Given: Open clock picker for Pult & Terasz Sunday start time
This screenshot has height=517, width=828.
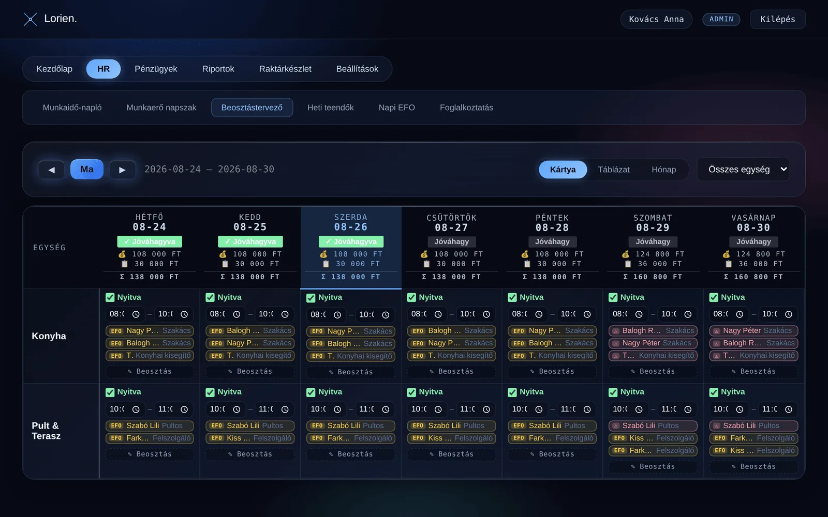Looking at the screenshot, I should click(x=740, y=409).
